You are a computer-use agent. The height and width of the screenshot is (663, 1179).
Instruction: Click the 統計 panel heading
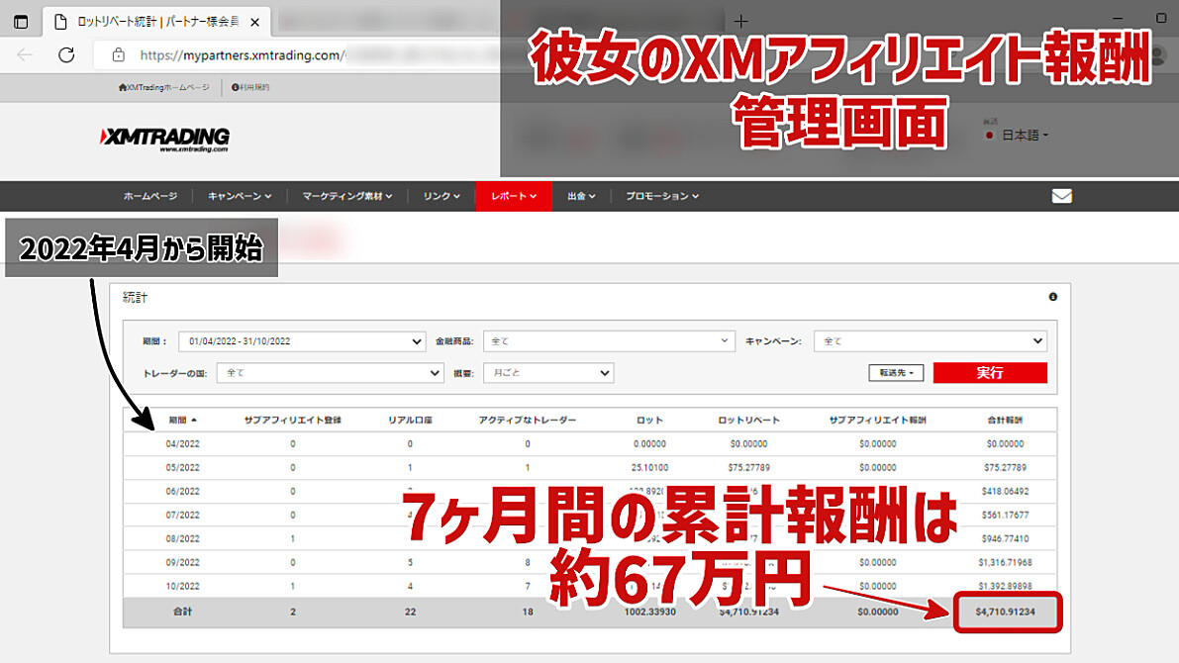(x=135, y=298)
